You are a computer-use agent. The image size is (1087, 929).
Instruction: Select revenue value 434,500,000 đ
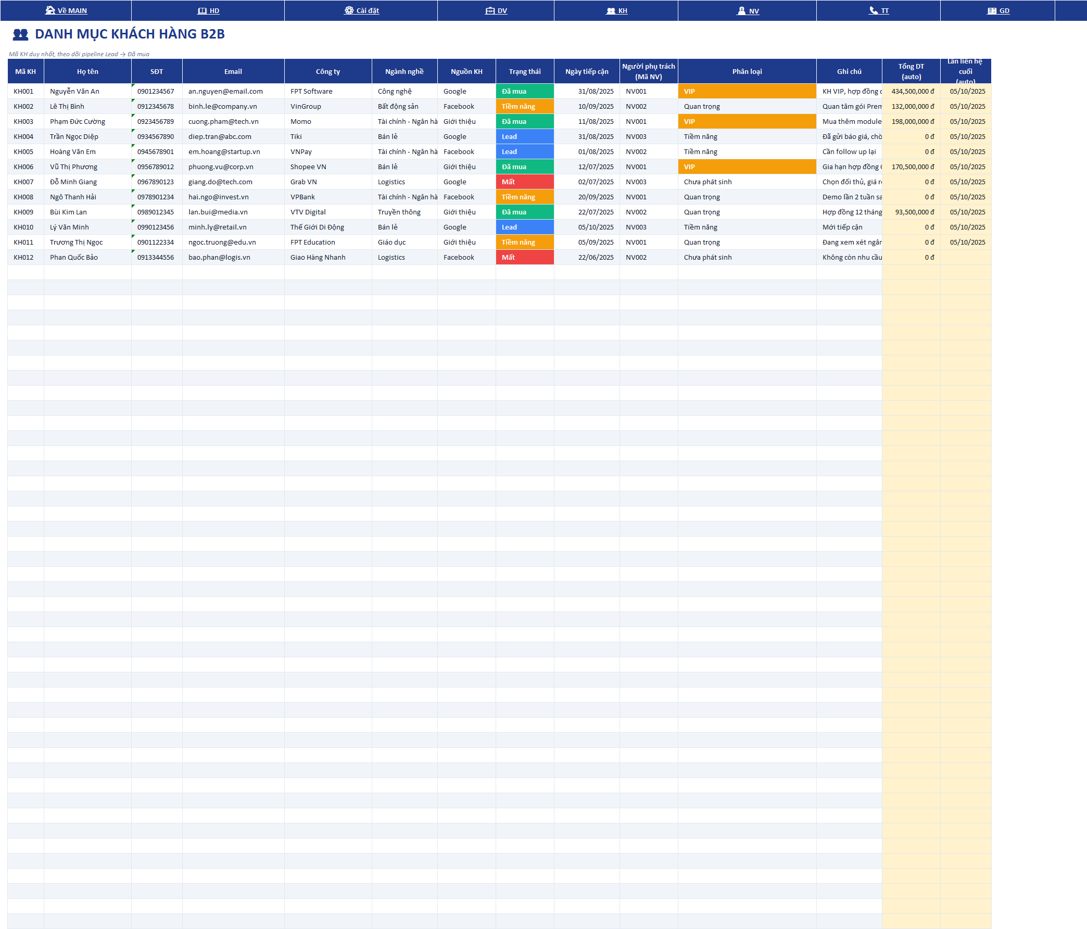tap(911, 91)
